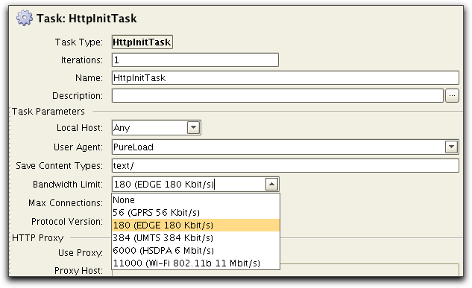Select 180 (EDGE 180 Kbit/s) option
This screenshot has width=472, height=288.
[x=195, y=225]
